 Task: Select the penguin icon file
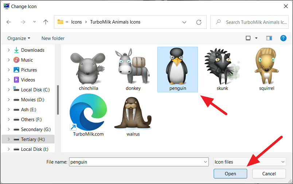point(177,70)
